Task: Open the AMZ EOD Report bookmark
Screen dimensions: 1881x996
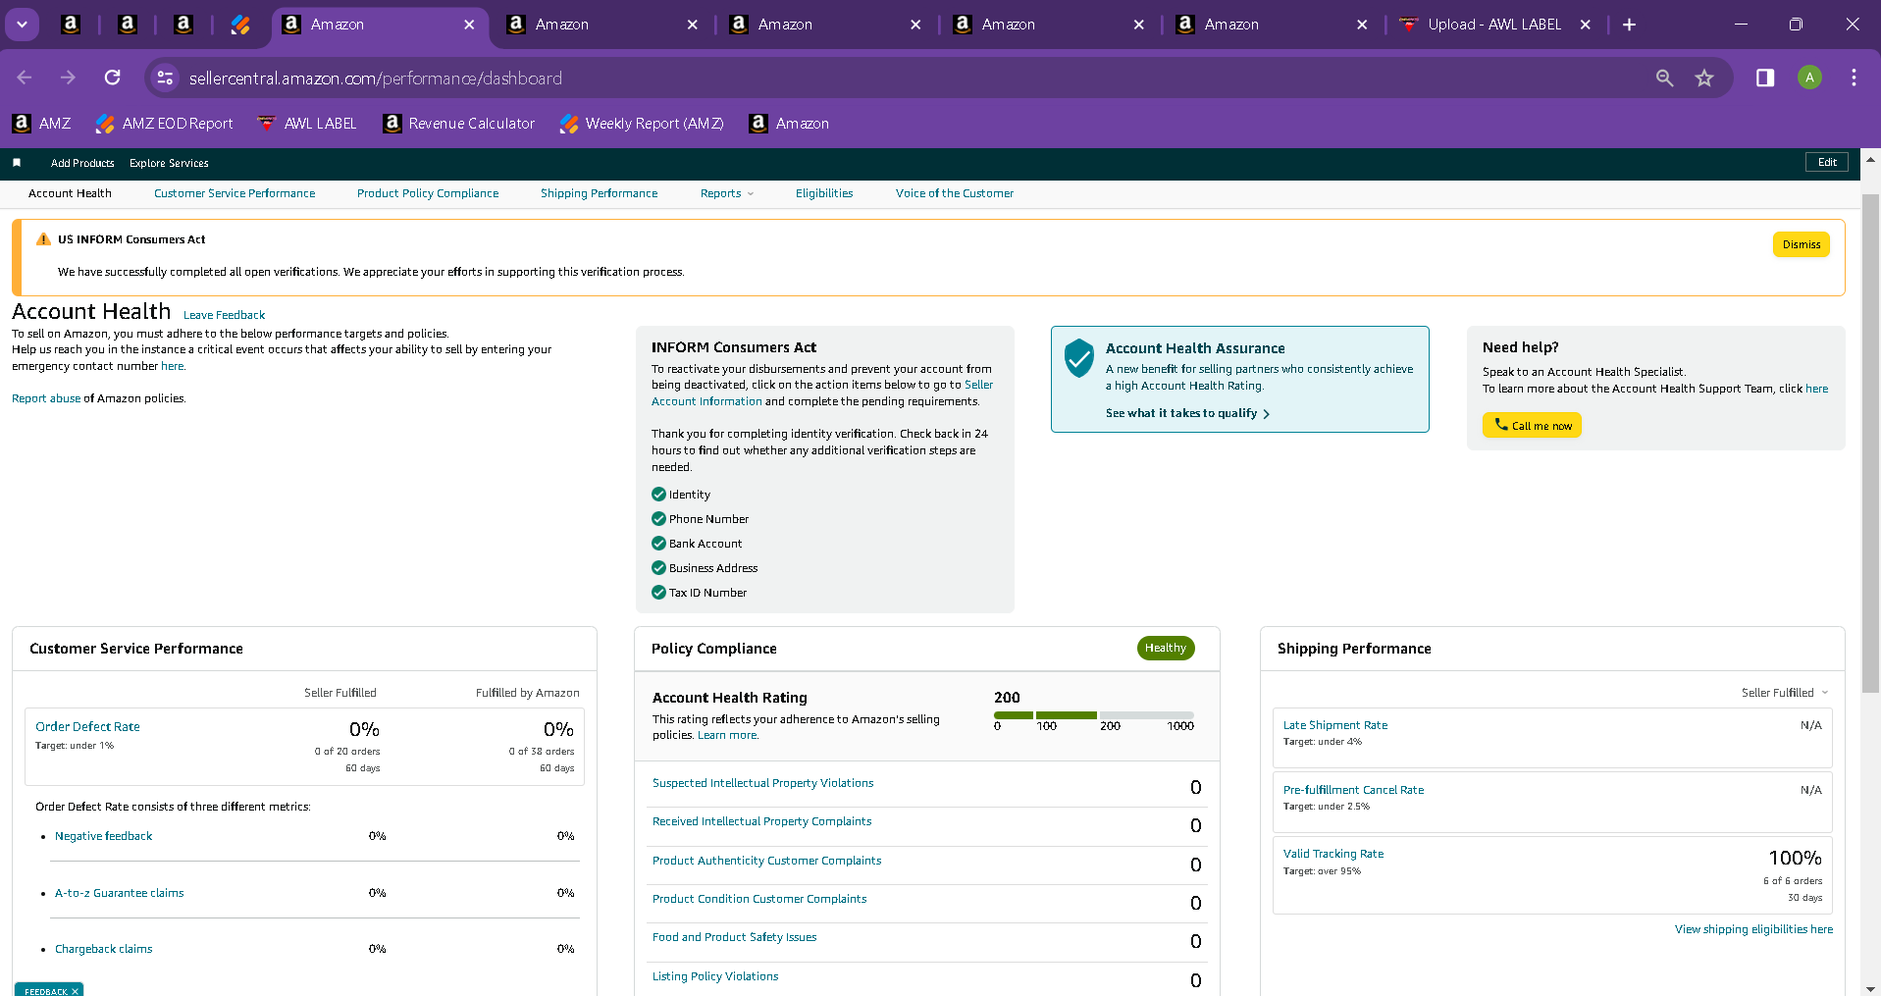Action: (x=164, y=124)
